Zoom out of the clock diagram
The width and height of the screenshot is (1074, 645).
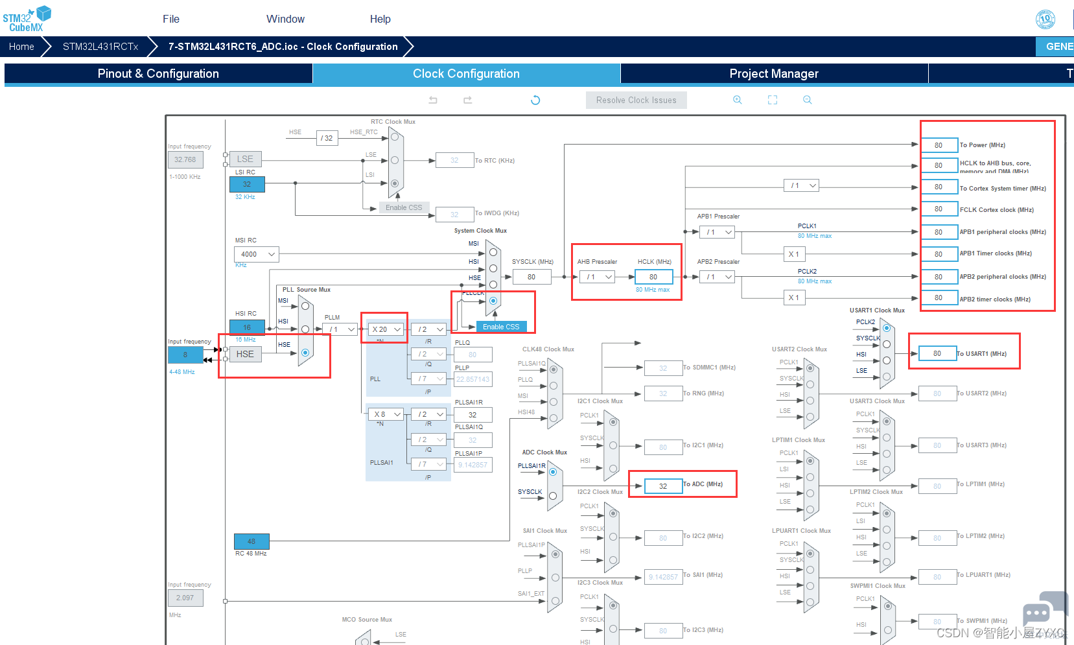pos(808,100)
